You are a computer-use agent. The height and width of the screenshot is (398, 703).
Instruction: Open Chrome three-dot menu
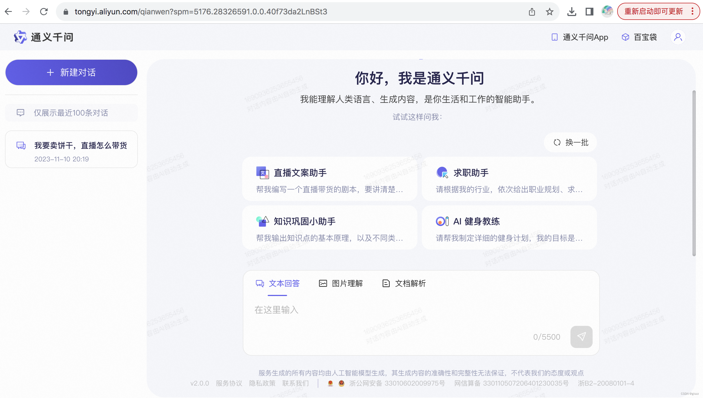click(692, 12)
